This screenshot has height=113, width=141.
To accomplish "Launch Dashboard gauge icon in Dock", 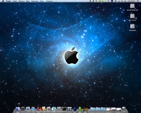I will [x=23, y=109].
